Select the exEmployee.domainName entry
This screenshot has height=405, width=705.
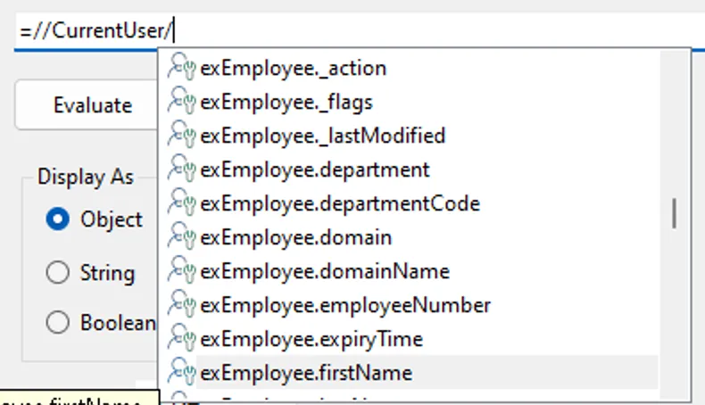(x=411, y=271)
